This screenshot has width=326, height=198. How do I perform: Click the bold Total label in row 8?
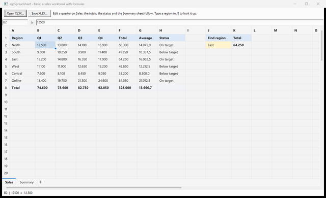coord(22,88)
